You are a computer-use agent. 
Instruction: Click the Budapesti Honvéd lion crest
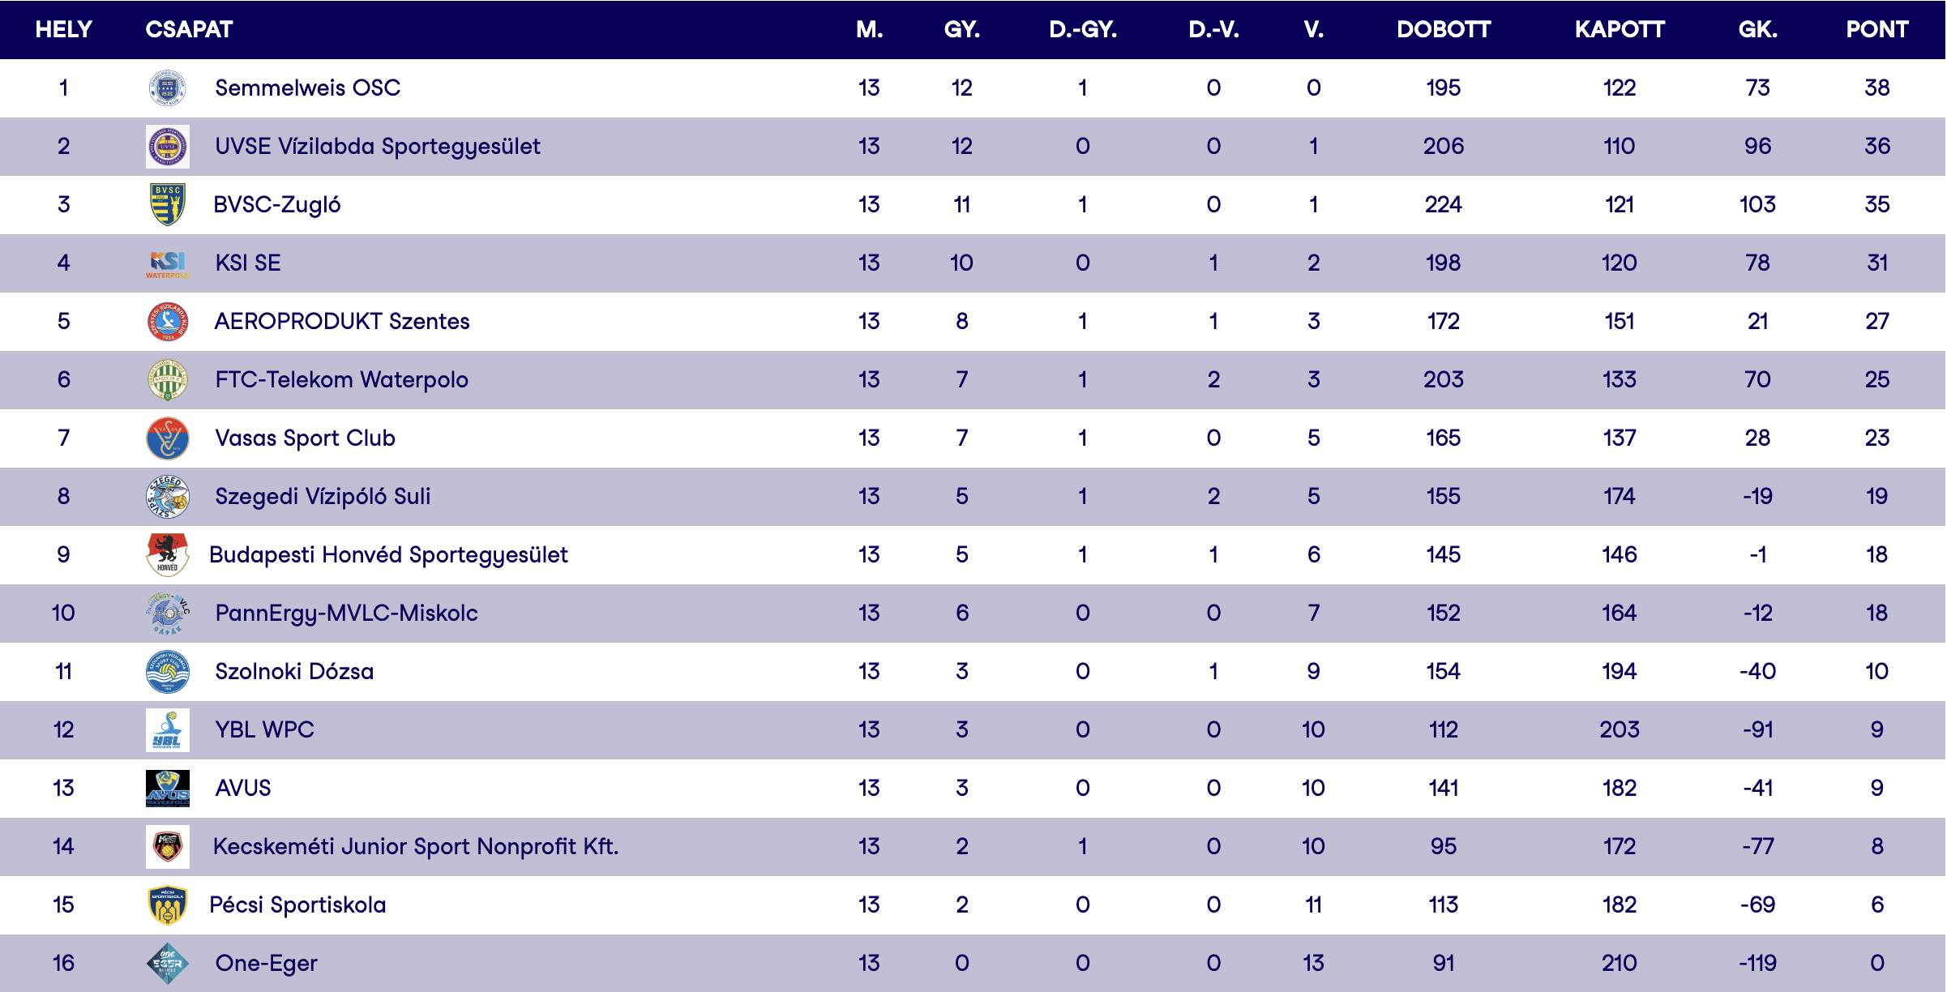(168, 555)
